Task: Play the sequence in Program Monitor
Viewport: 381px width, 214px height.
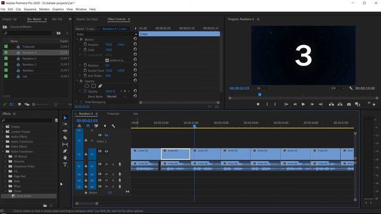Action: [x=303, y=105]
